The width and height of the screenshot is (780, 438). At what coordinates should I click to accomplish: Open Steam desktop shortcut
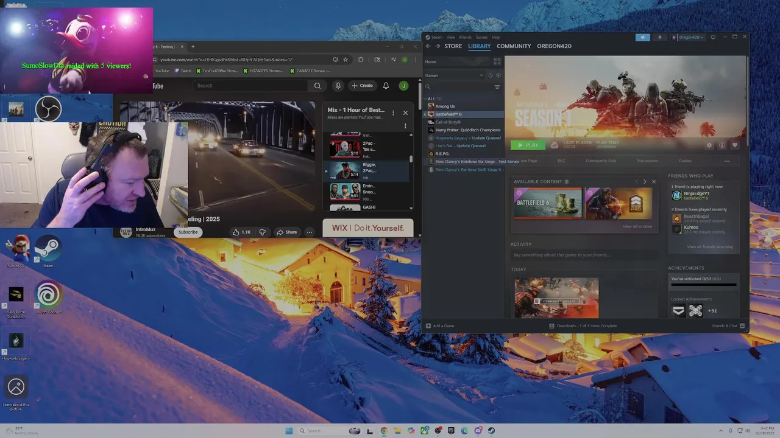click(x=48, y=251)
